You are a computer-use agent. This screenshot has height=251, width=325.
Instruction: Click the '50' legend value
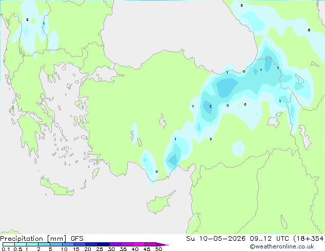click(x=158, y=249)
